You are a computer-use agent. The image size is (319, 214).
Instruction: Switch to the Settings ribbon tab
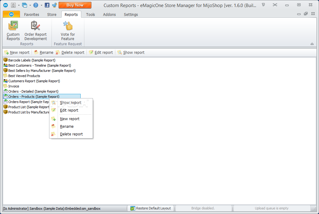pyautogui.click(x=131, y=15)
